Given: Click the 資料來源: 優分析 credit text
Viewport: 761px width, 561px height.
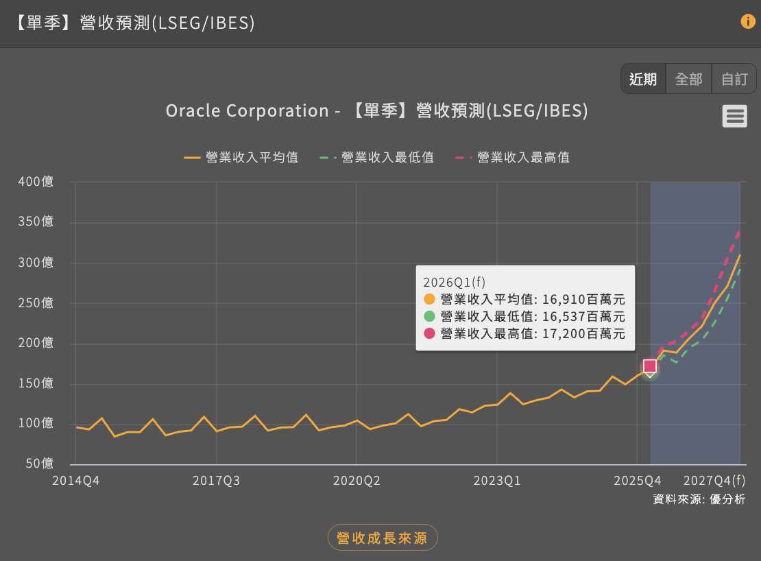Looking at the screenshot, I should coord(699,499).
